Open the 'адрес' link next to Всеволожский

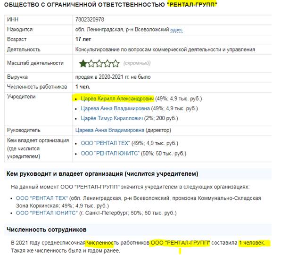tap(176, 30)
